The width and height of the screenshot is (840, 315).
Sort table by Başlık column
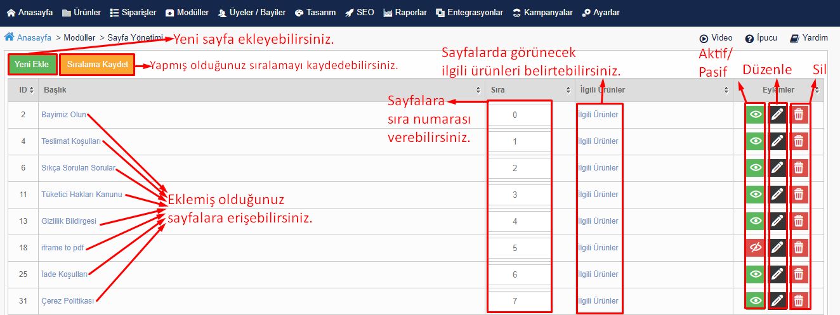[261, 90]
